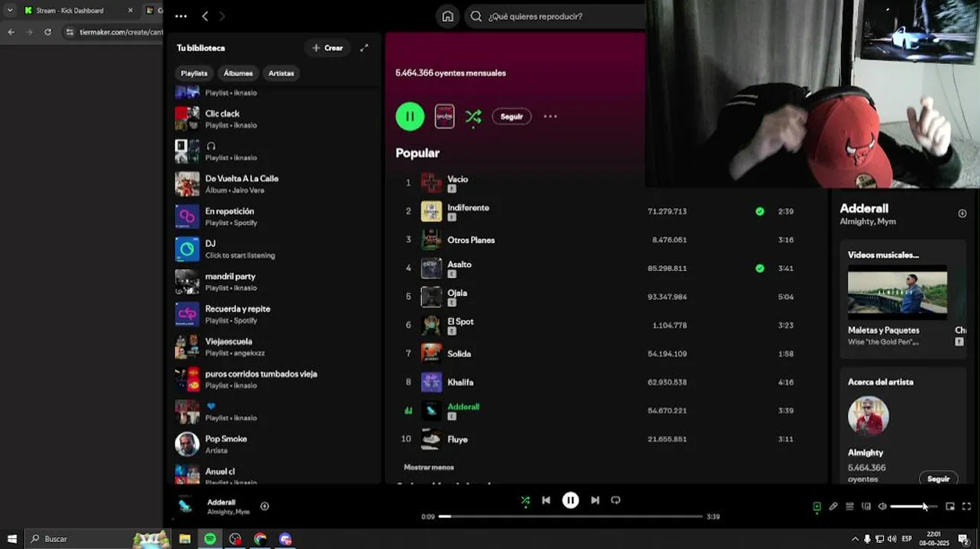Start the DJ entry in the library
Image resolution: width=980 pixels, height=549 pixels.
275,249
